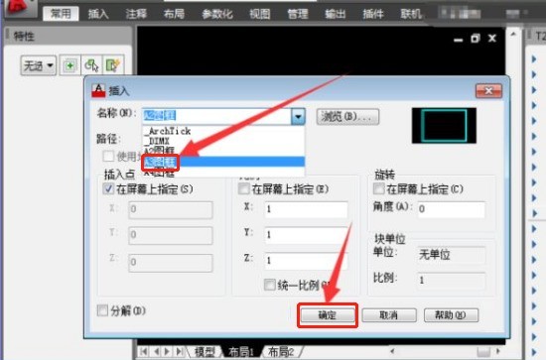Switch to the 插入 ribbon tab

[x=98, y=14]
